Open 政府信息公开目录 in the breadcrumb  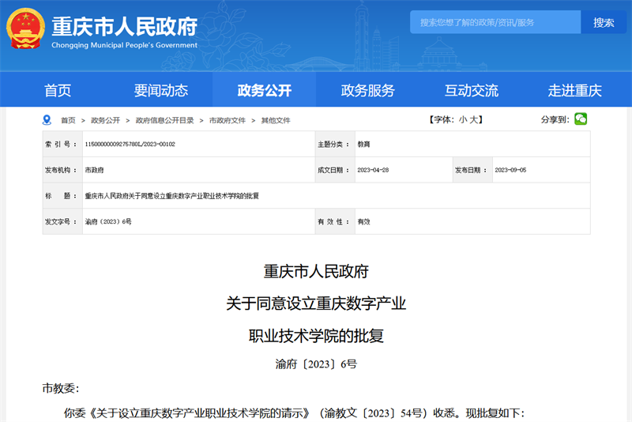(164, 120)
